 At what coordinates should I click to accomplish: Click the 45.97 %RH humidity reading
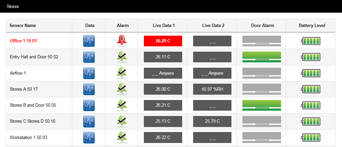coord(212,89)
